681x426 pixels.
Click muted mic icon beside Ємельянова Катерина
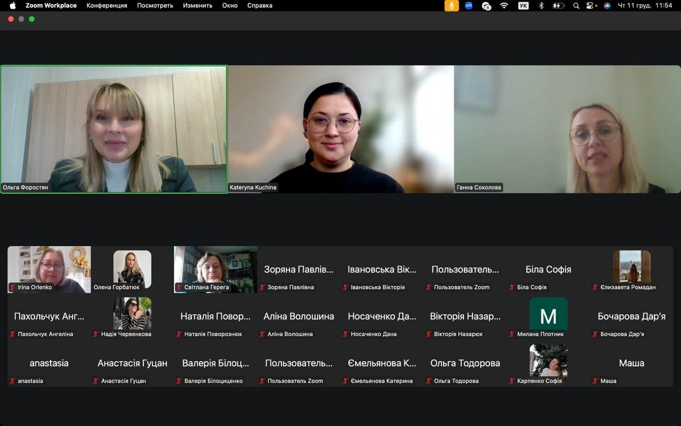[x=345, y=381]
